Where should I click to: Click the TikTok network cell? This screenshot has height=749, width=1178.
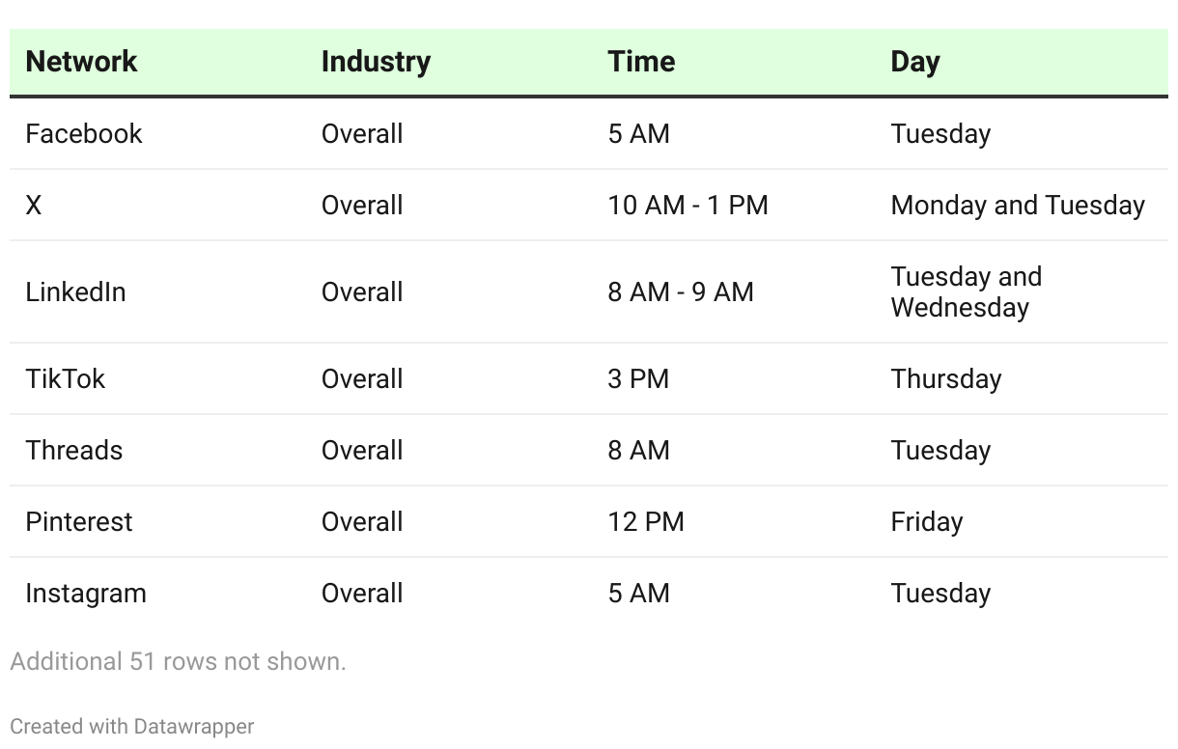tap(65, 378)
